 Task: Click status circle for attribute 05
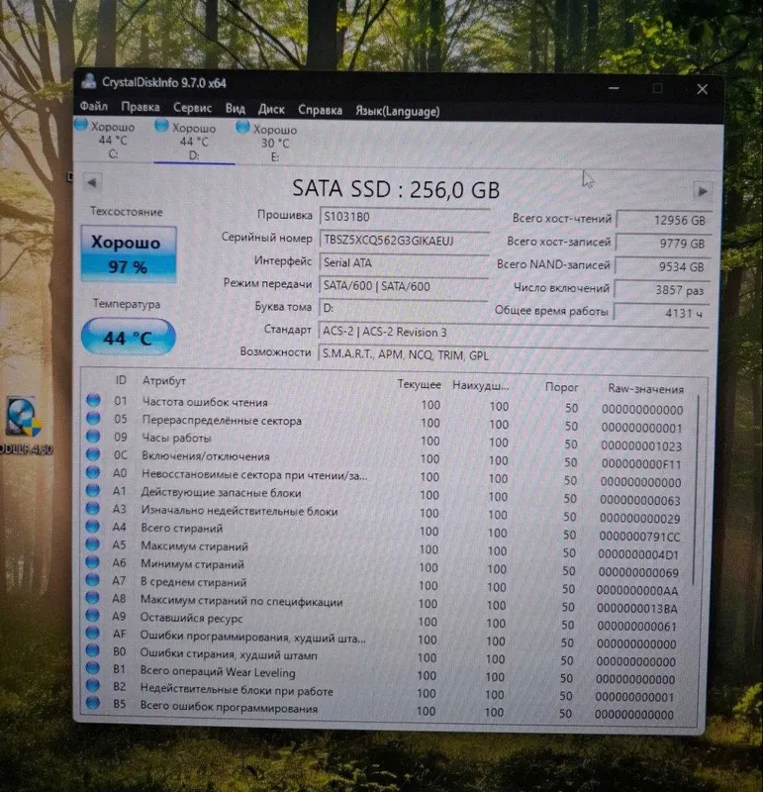[x=93, y=418]
